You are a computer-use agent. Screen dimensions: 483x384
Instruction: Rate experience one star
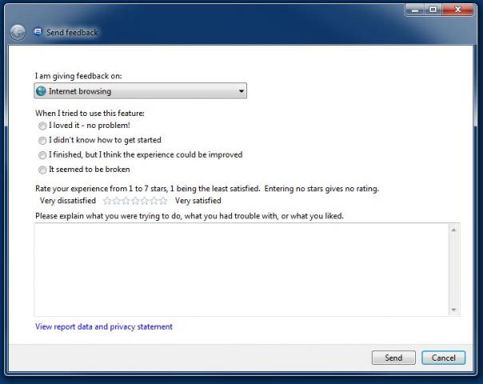(x=107, y=201)
